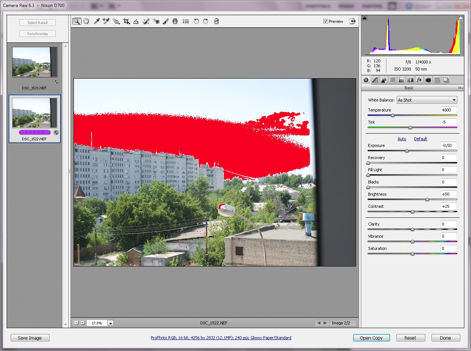
Task: Click the Open Copy button
Action: pos(371,338)
